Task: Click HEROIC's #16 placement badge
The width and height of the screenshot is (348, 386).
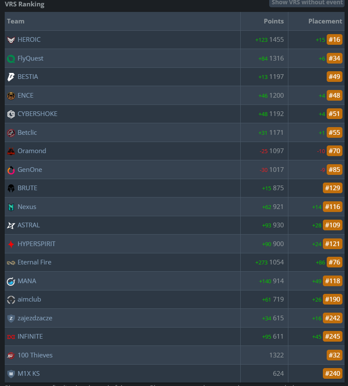Action: click(334, 40)
